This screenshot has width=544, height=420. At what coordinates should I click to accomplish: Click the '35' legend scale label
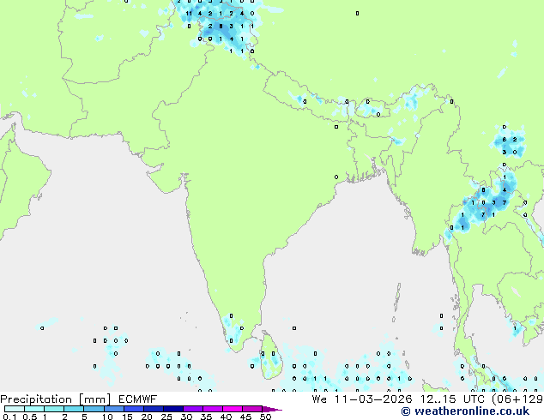coord(206,417)
